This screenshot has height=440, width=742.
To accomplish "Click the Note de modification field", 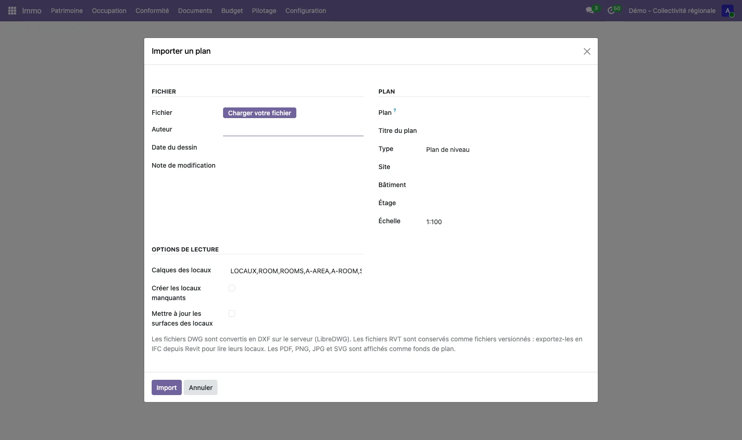I will 293,166.
